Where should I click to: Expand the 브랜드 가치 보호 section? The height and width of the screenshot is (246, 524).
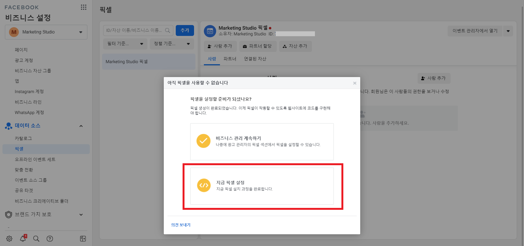coord(81,215)
